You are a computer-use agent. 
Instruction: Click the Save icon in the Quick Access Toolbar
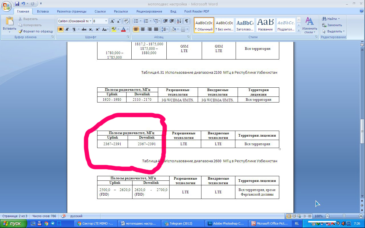tap(17, 4)
